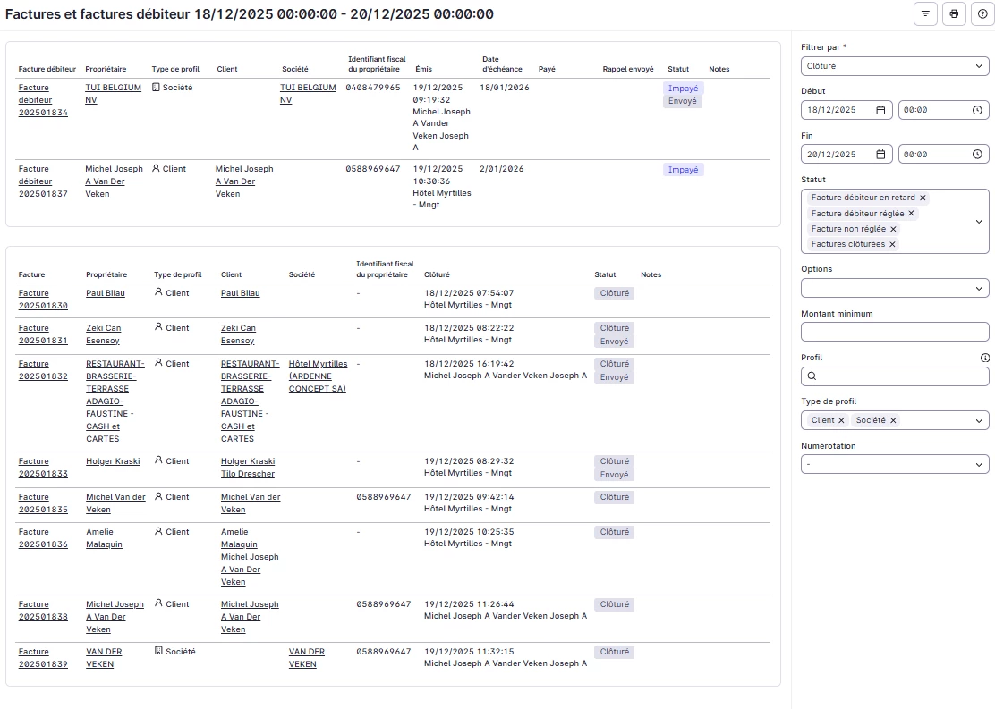Open TUI BELGIUM NV company link in Société column
Screen dimensions: 995x709
tap(308, 94)
